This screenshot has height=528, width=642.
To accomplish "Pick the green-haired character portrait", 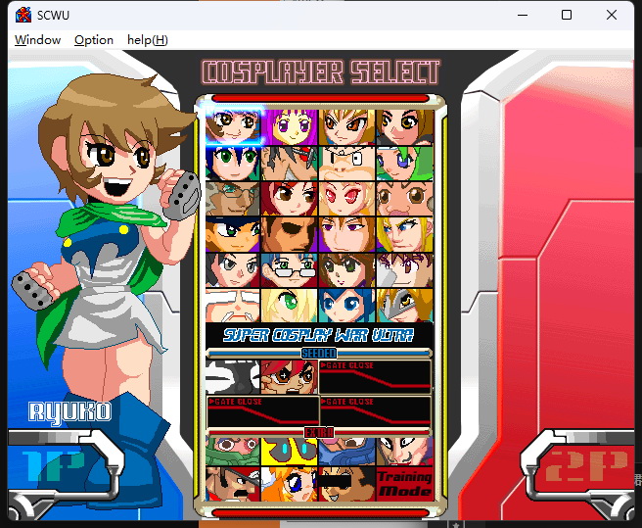I will click(404, 164).
